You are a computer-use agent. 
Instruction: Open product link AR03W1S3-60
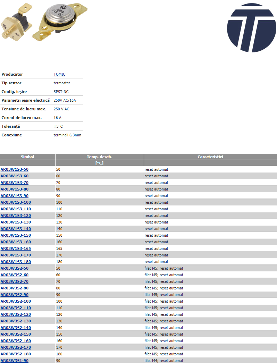(x=15, y=176)
